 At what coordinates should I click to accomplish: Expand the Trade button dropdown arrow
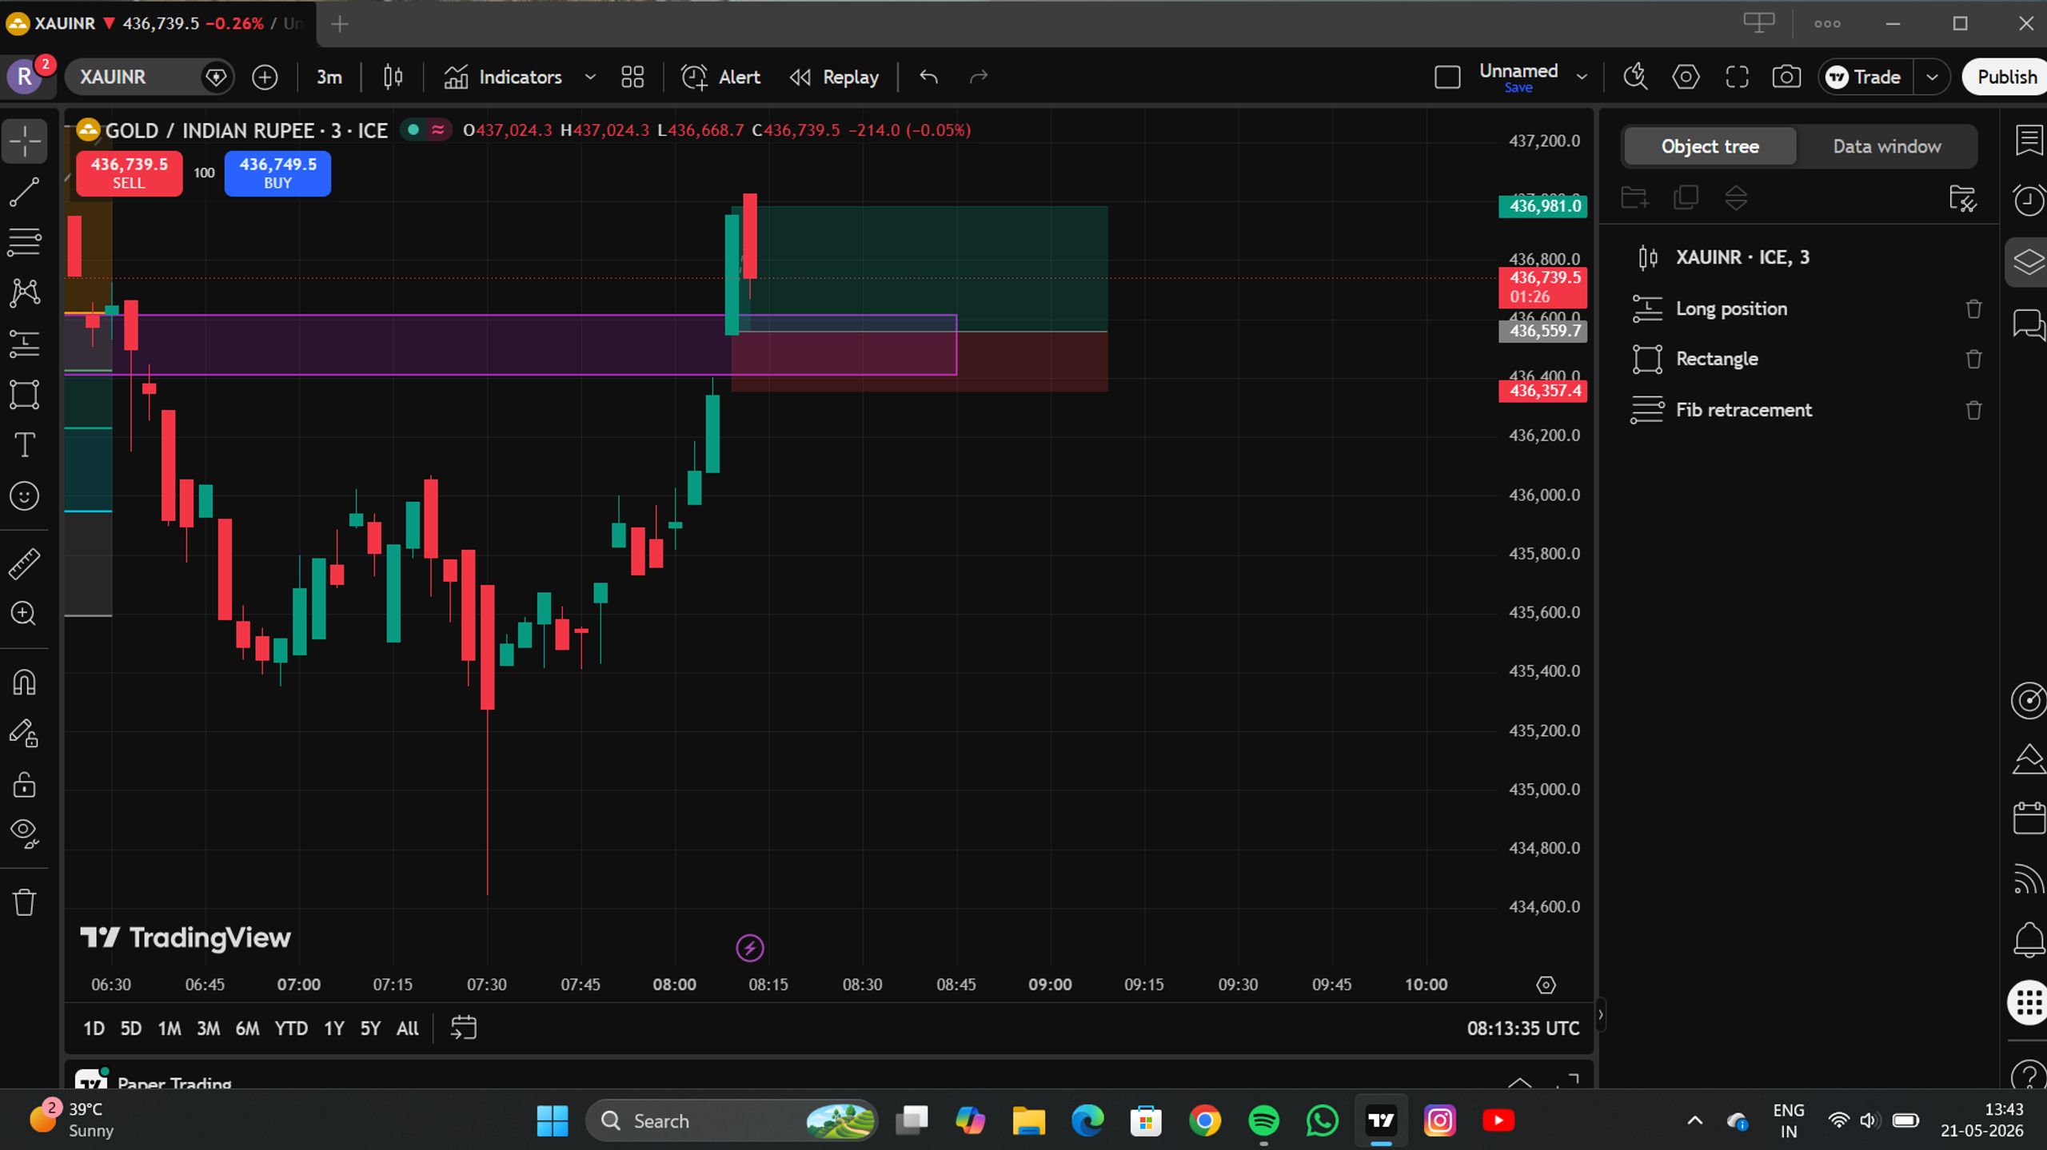coord(1932,77)
